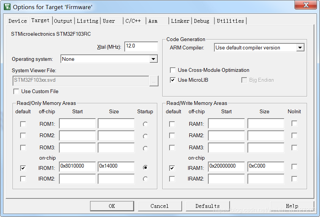The image size is (320, 217).
Task: Check the IROM2 default checkbox
Action: click(23, 179)
